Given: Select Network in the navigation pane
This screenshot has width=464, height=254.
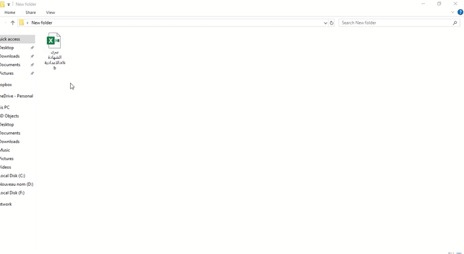Looking at the screenshot, I should (x=6, y=204).
